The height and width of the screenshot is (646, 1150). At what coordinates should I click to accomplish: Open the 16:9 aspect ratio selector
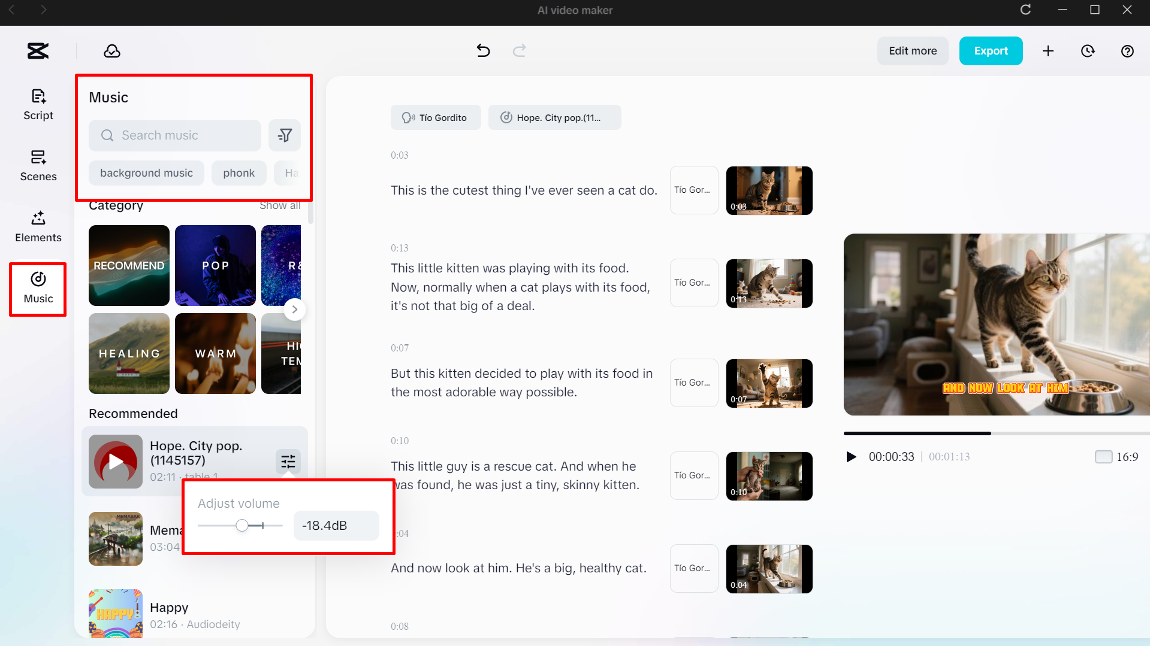click(1116, 457)
